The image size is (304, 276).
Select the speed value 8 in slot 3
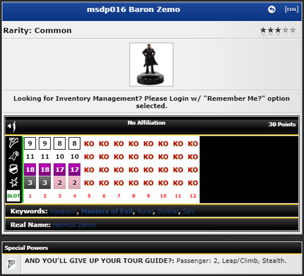coord(59,143)
